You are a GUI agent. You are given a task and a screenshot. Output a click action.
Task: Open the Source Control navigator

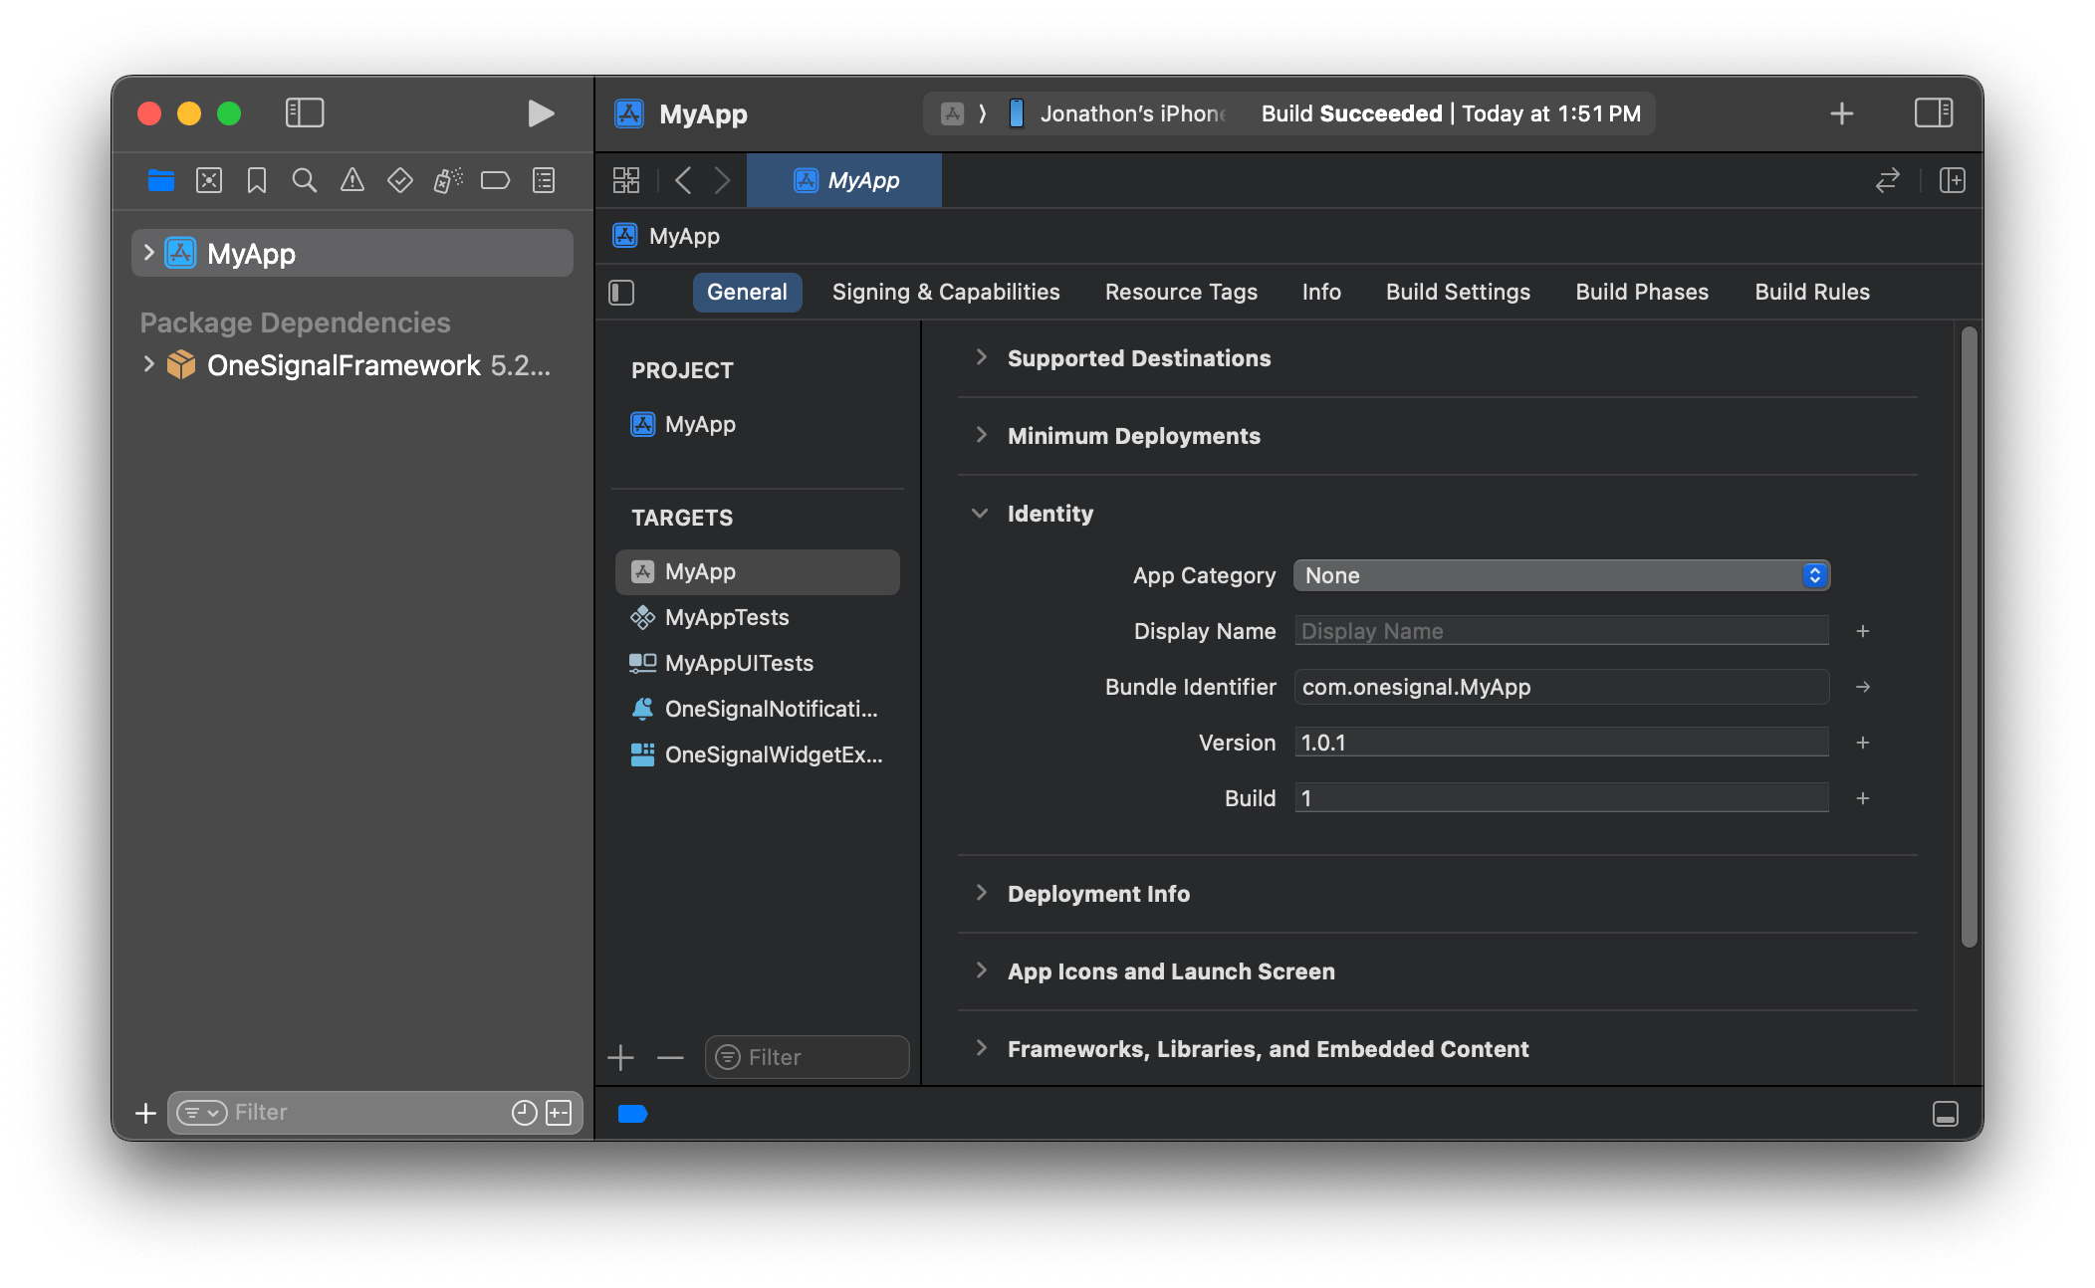coord(209,180)
